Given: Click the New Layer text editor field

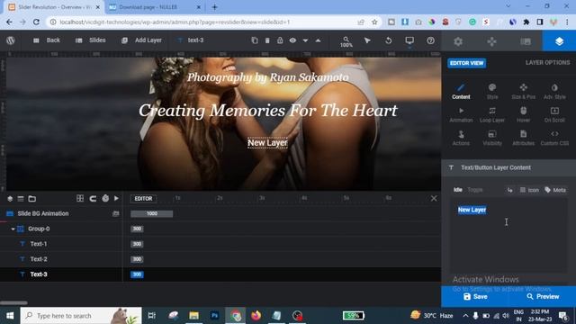Looking at the screenshot, I should coord(508,235).
